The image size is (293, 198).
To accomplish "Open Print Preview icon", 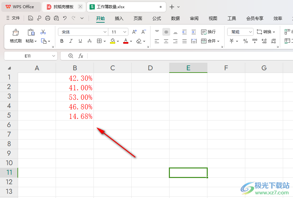I will (x=56, y=18).
